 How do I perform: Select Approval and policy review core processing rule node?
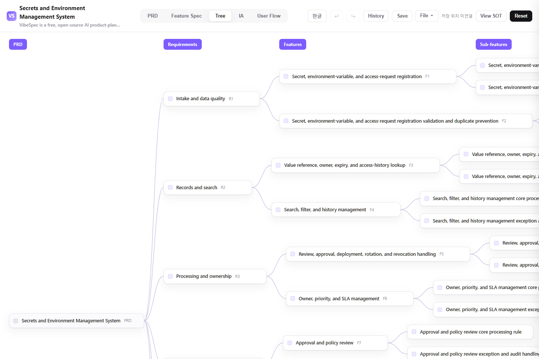pos(470,332)
